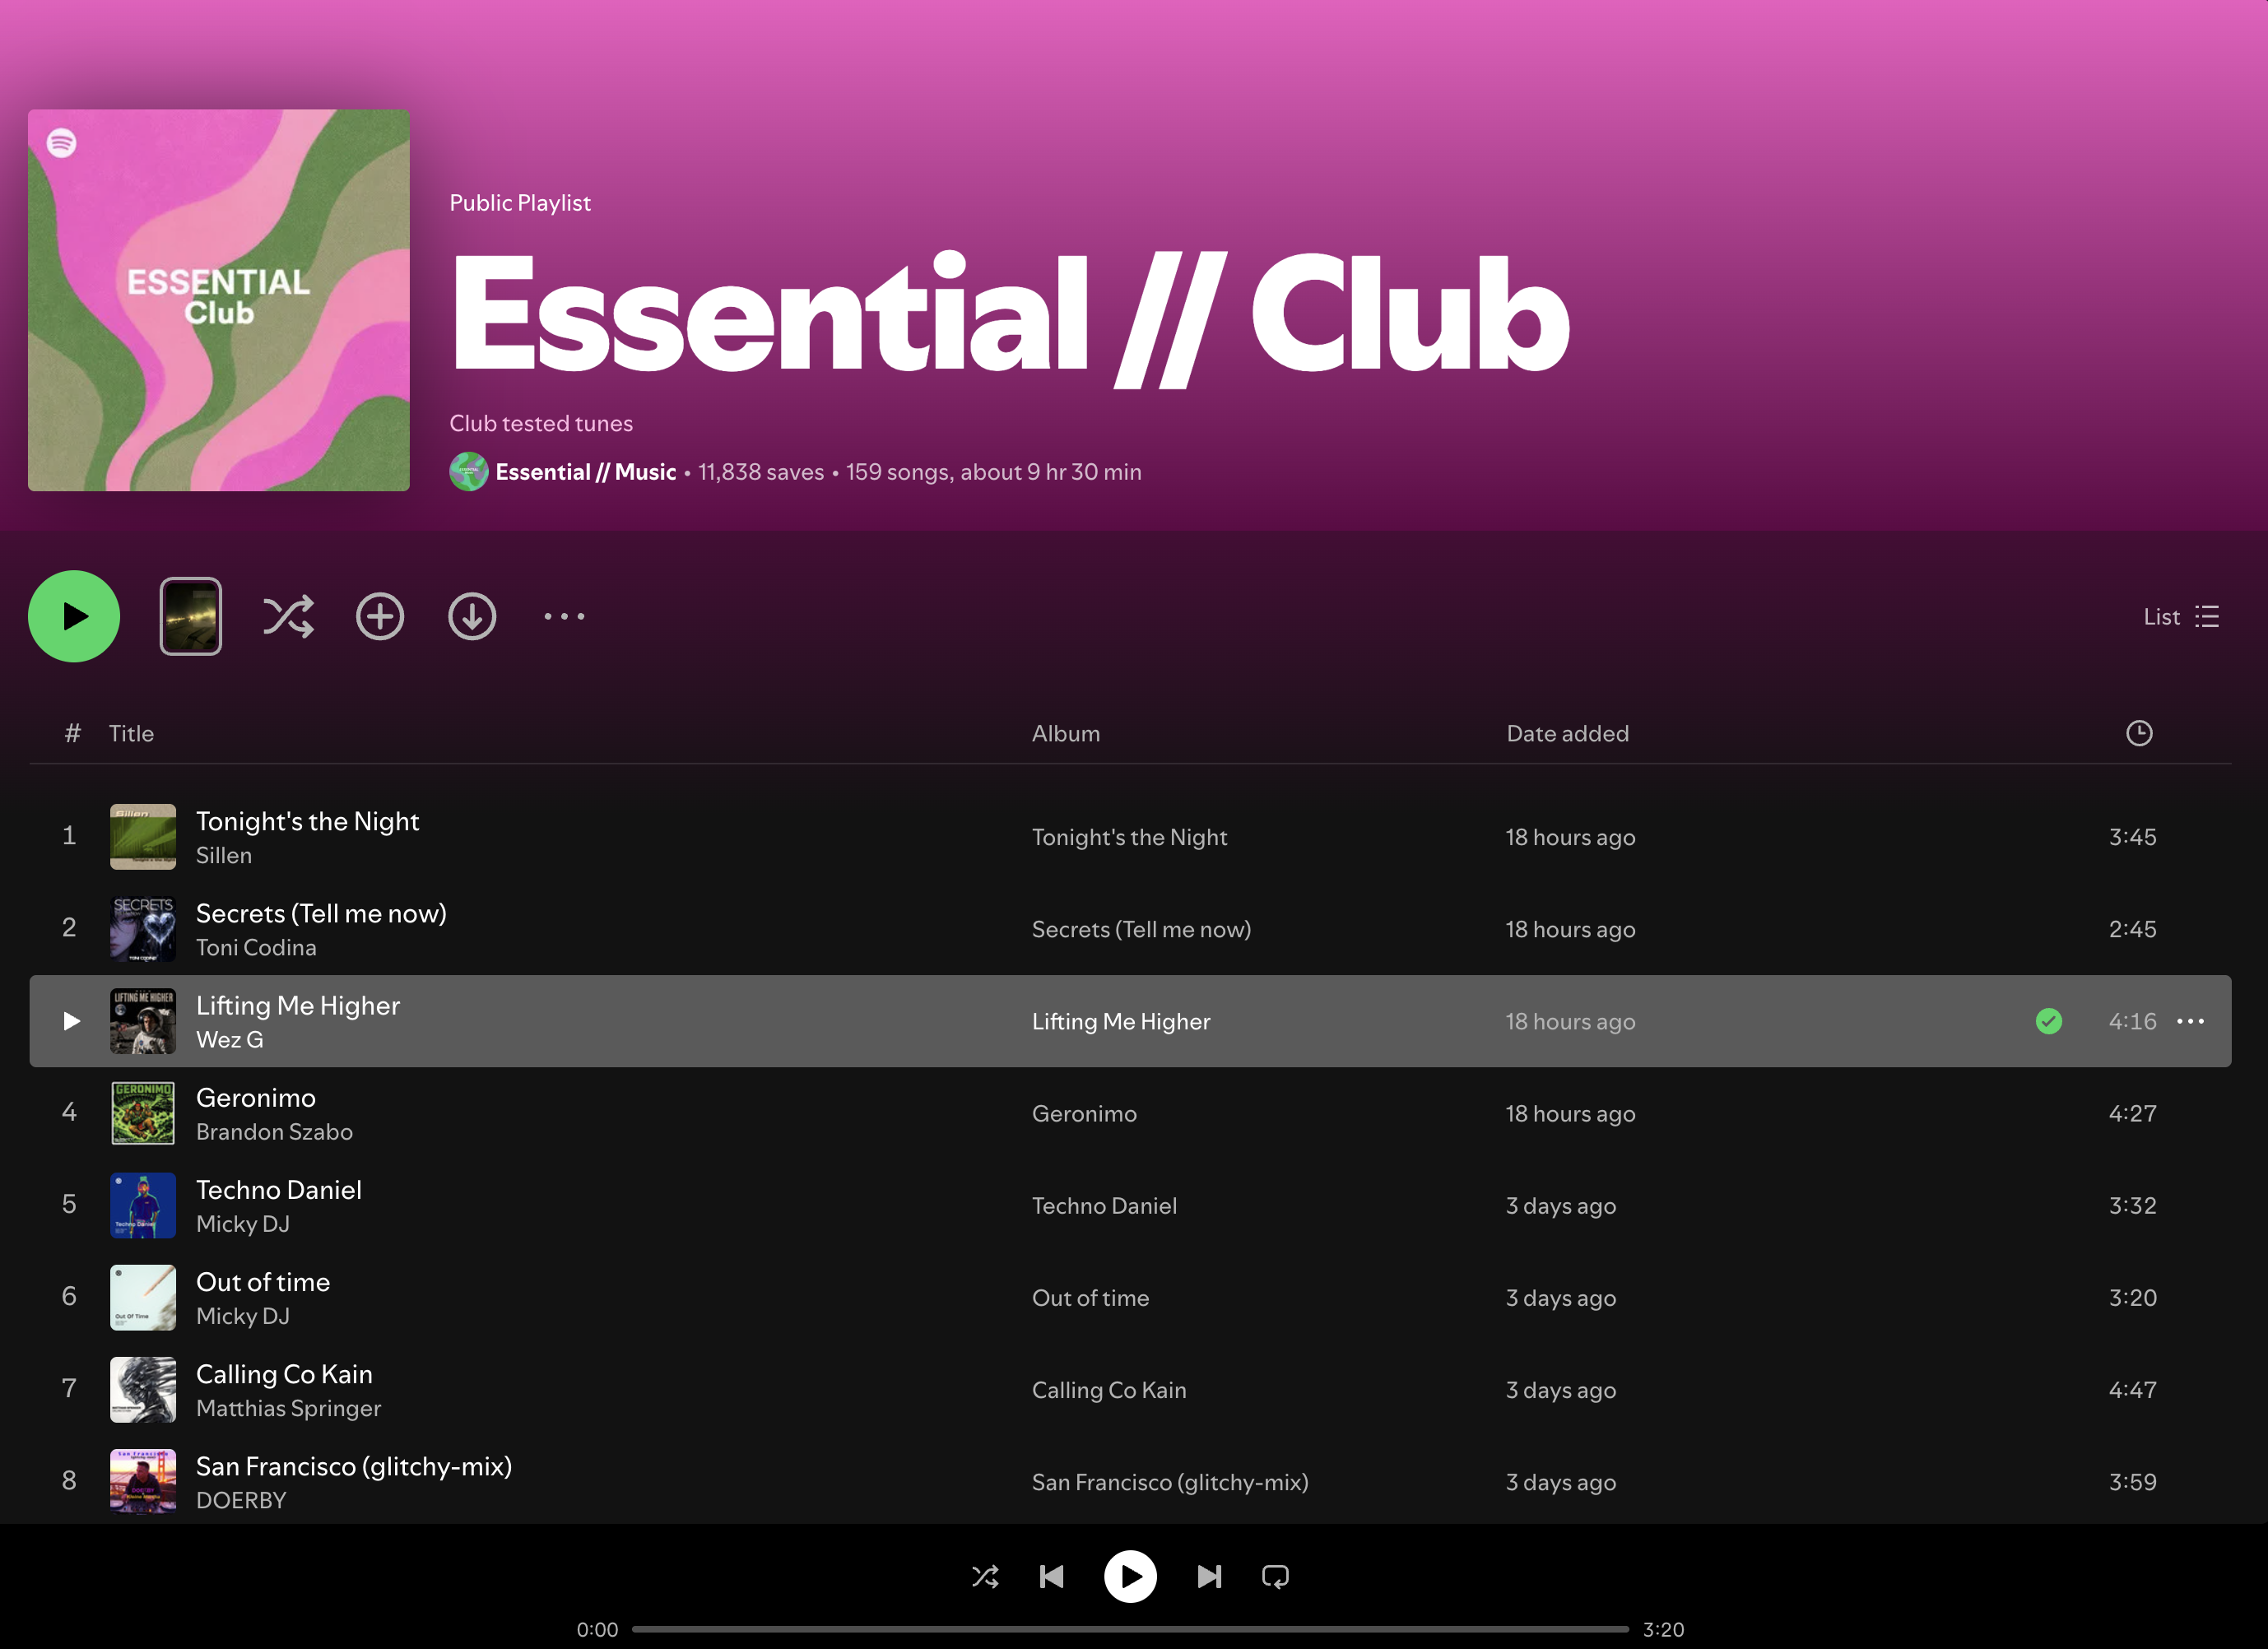Image resolution: width=2268 pixels, height=1649 pixels.
Task: Click the '11,838 saves' text
Action: tap(761, 472)
